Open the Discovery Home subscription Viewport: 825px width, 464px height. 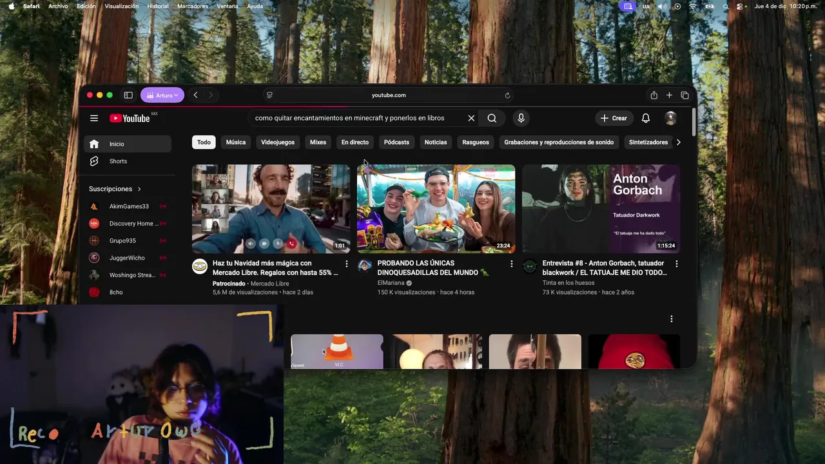(x=128, y=224)
